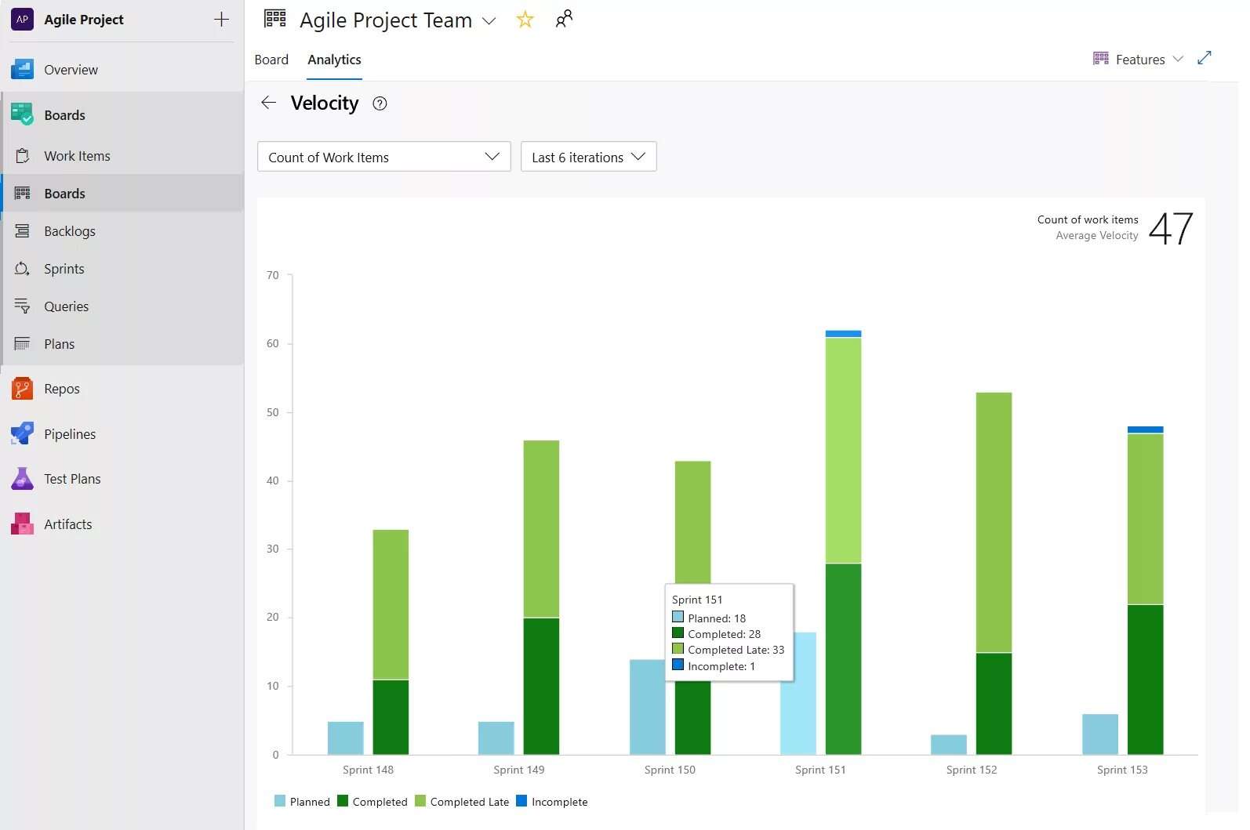Expand the Features backlog level selector

pos(1138,60)
